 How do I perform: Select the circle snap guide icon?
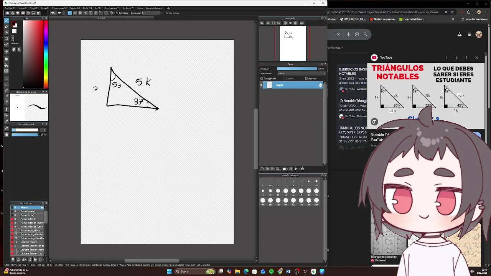(96, 13)
